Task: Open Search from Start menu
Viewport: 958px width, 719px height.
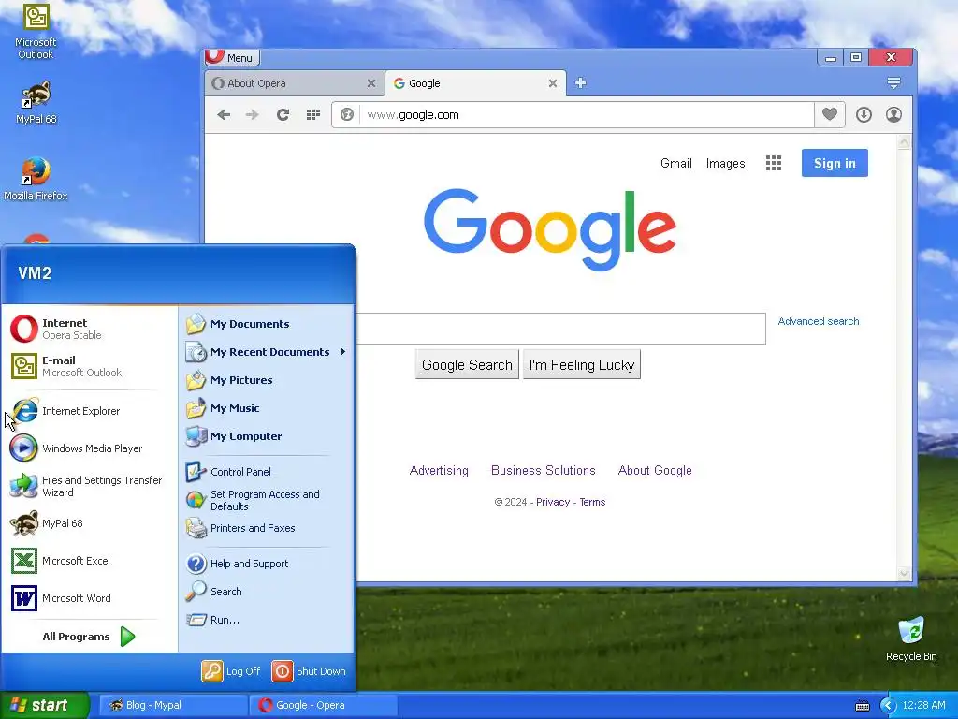Action: [267, 592]
